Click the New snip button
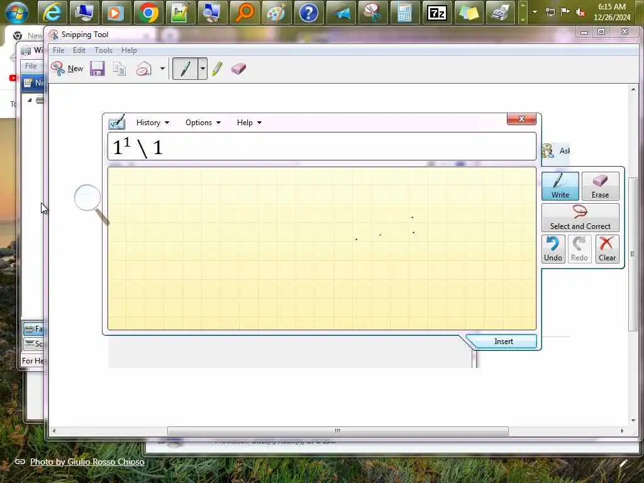The image size is (644, 483). 67,69
